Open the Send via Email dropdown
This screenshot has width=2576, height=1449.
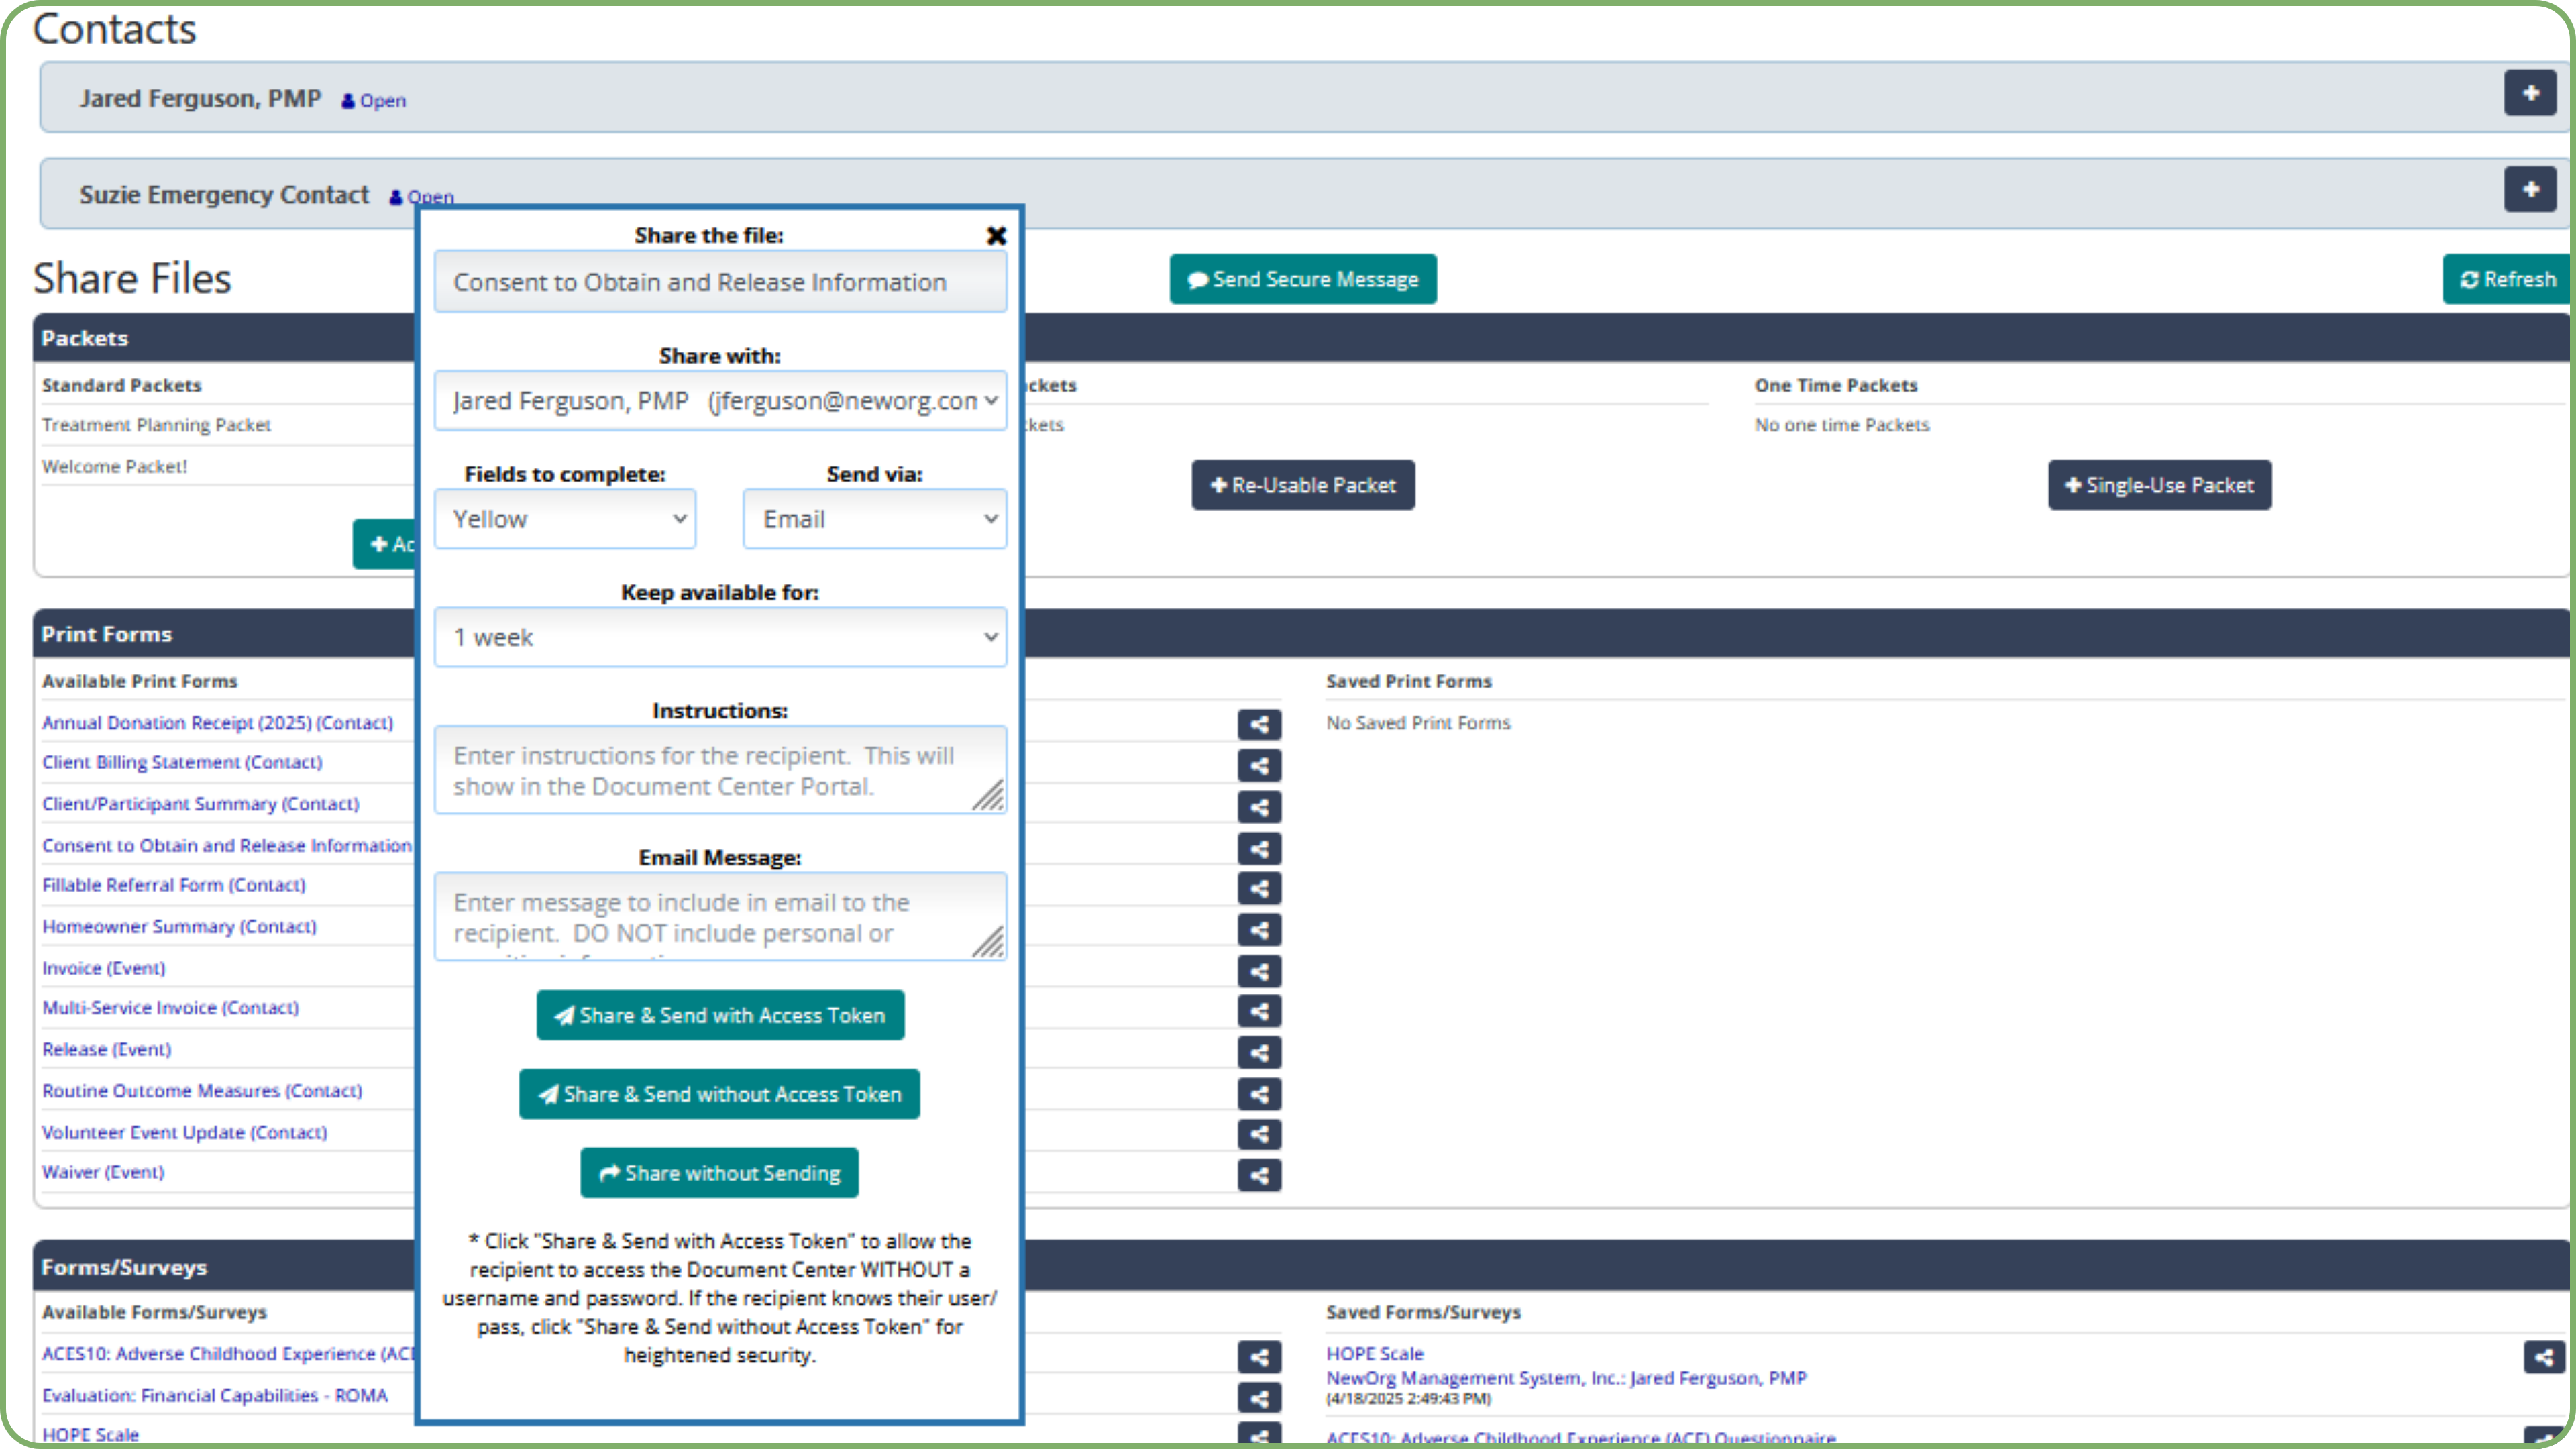coord(874,519)
